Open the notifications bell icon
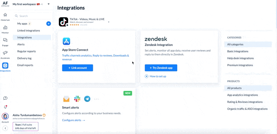The width and height of the screenshot is (277, 134). [5, 107]
